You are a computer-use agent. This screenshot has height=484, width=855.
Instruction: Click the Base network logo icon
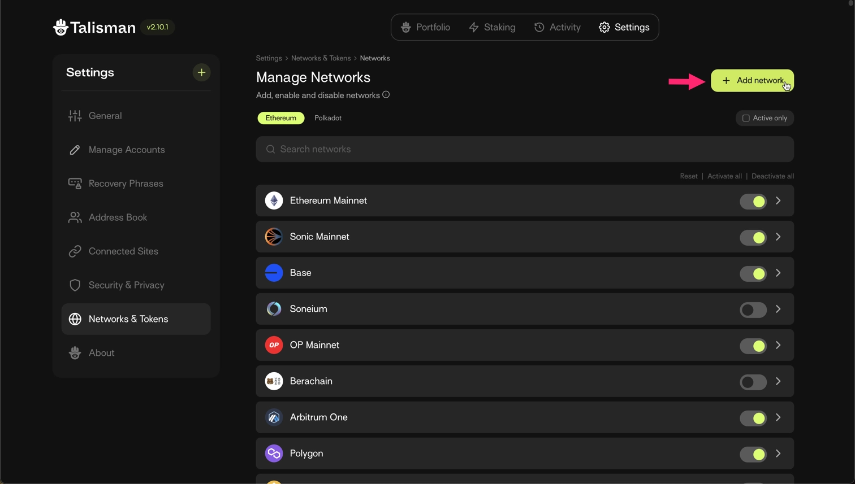pos(274,273)
